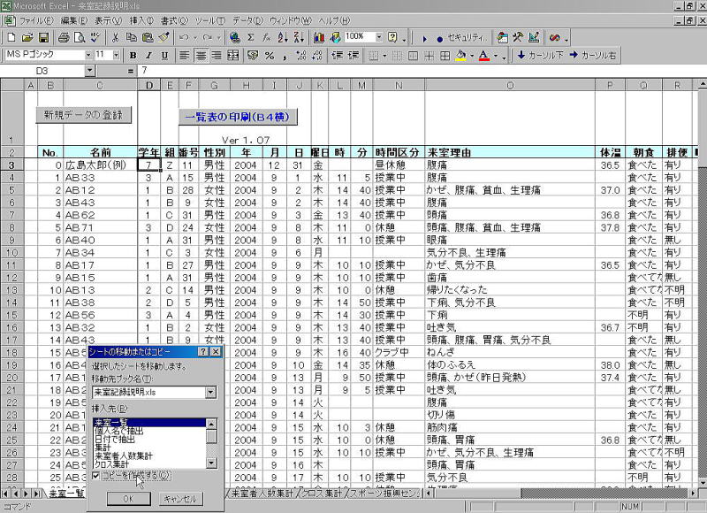707x513 pixels.
Task: Select the Format Painter brush
Action: click(164, 37)
